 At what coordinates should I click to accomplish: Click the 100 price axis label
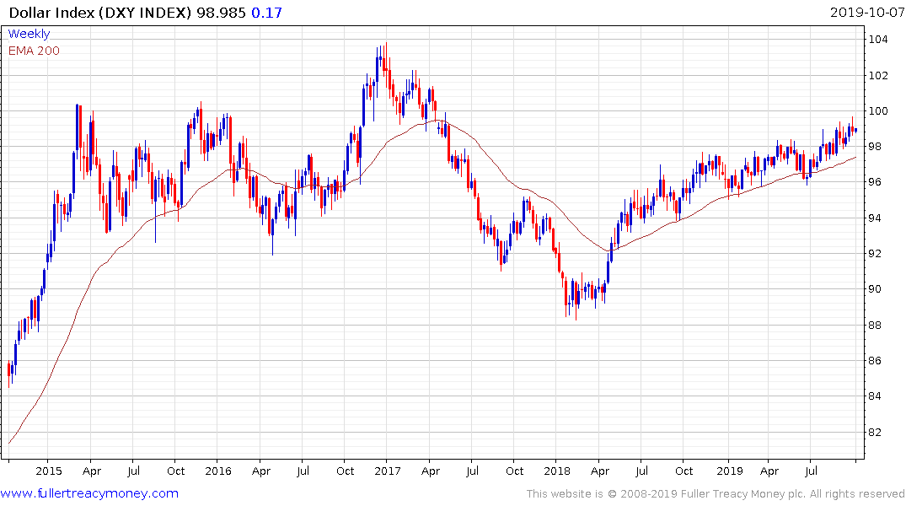coord(878,111)
